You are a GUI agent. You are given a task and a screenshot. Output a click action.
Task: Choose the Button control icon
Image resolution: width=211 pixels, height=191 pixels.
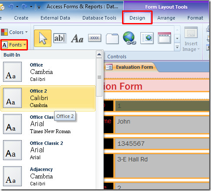click(x=95, y=38)
